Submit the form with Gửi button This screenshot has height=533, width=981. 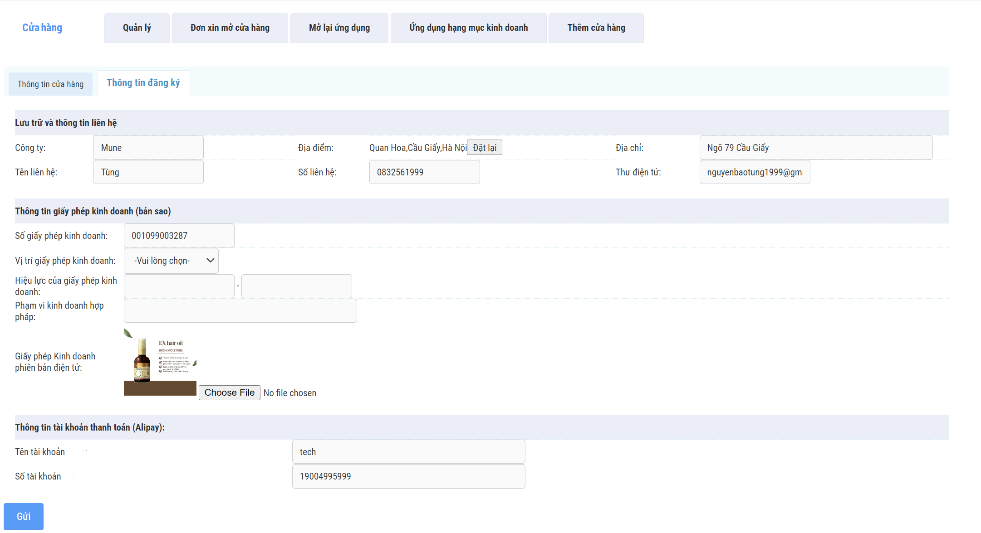[x=24, y=516]
